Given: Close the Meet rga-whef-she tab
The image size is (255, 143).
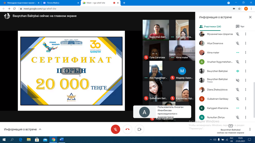Looking at the screenshot, I should click(x=118, y=3).
